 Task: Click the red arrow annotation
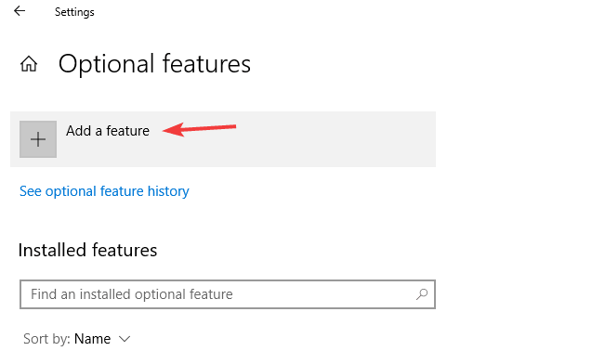pos(199,129)
